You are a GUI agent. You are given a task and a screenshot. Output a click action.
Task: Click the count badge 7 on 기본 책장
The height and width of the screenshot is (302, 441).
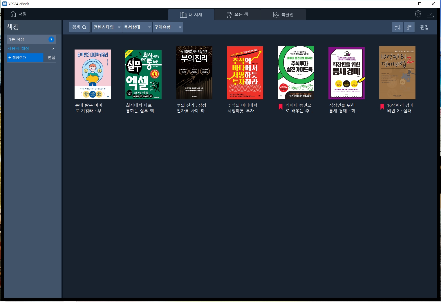[51, 39]
